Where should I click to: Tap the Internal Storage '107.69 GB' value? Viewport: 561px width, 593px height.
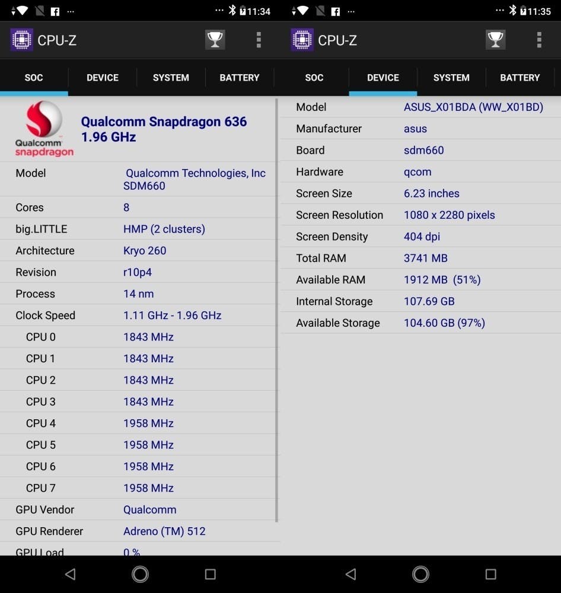point(429,301)
